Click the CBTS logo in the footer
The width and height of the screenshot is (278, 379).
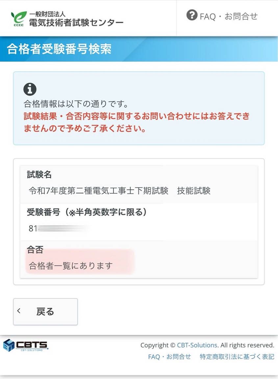pos(26,345)
